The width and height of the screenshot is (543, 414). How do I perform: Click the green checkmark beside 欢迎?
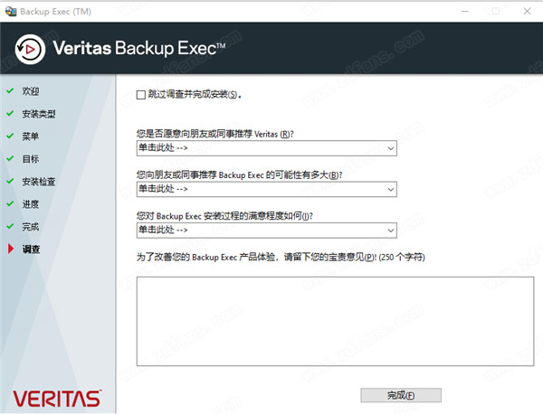tap(10, 90)
